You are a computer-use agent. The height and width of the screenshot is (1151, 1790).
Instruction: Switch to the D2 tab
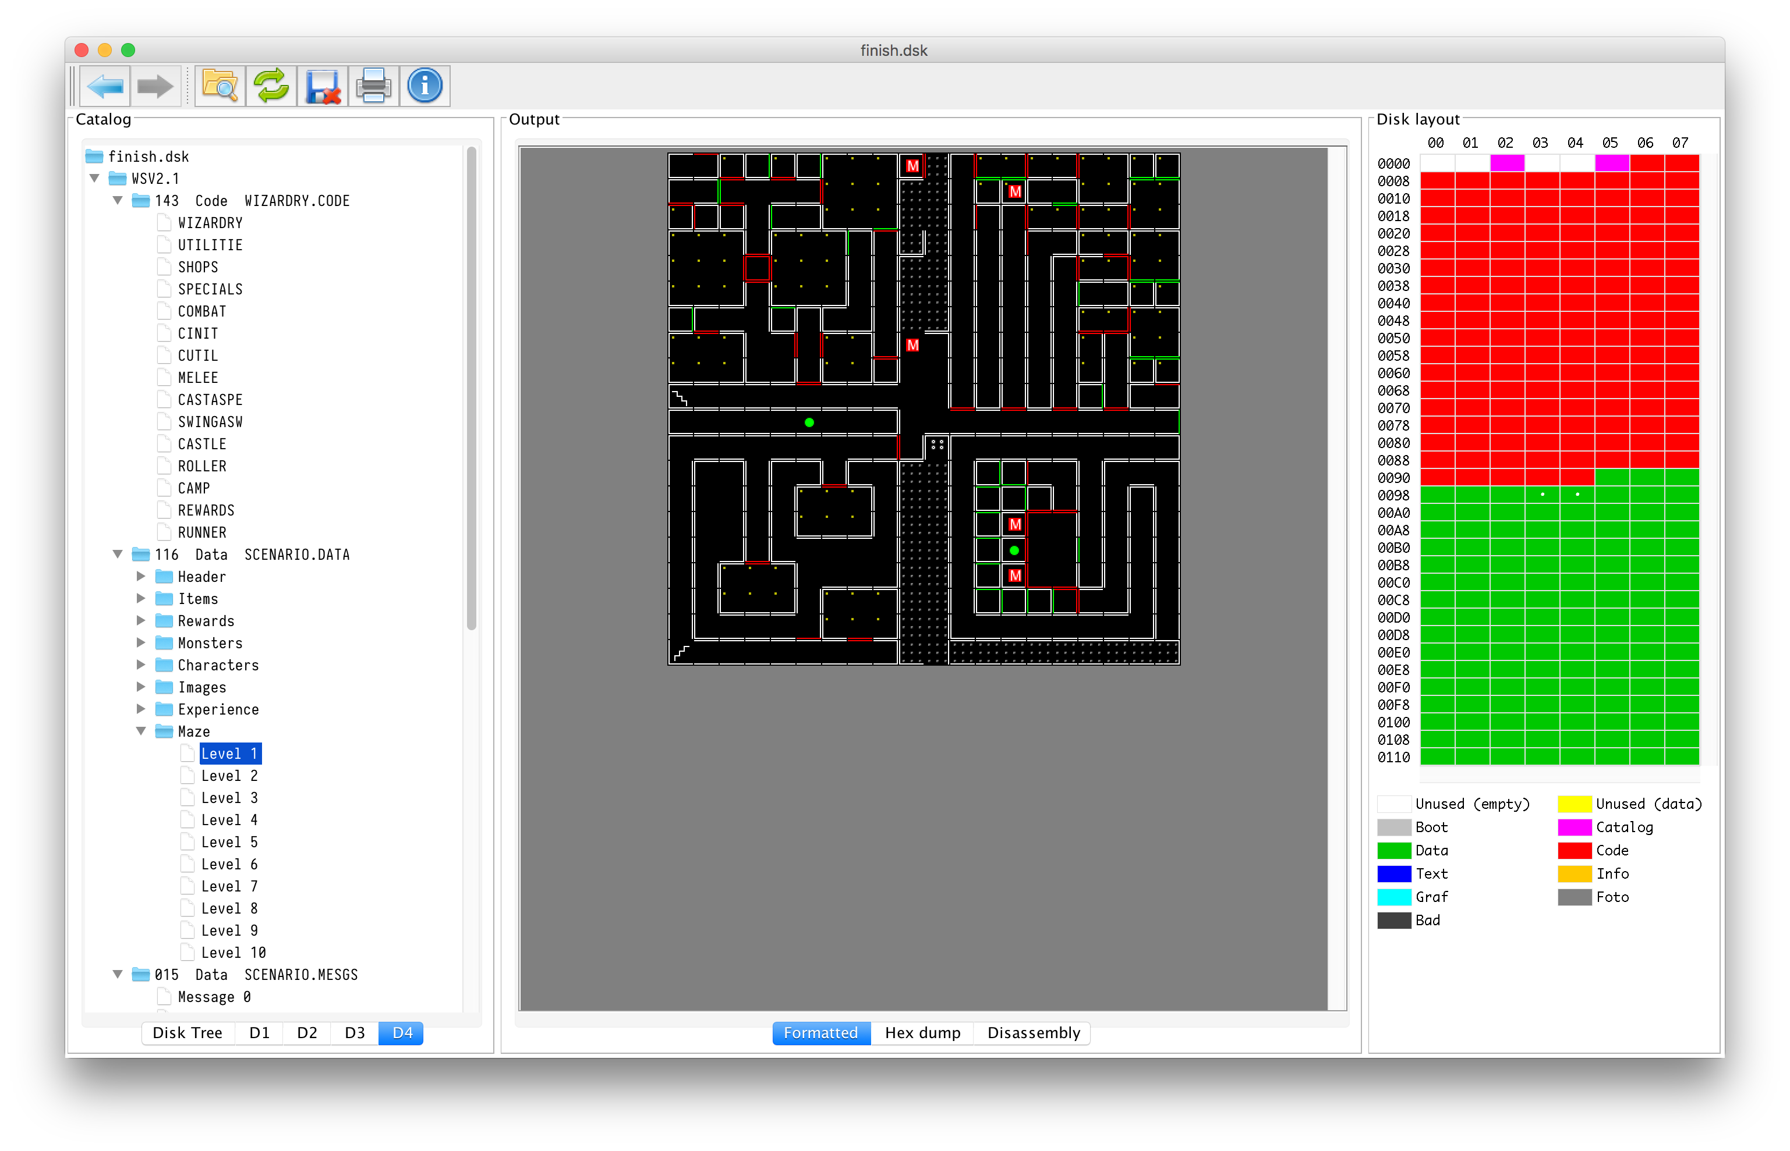(306, 1033)
